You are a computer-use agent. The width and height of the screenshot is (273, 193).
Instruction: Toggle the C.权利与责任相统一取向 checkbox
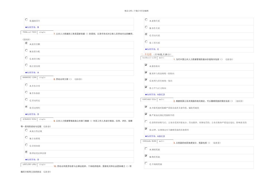point(146,80)
